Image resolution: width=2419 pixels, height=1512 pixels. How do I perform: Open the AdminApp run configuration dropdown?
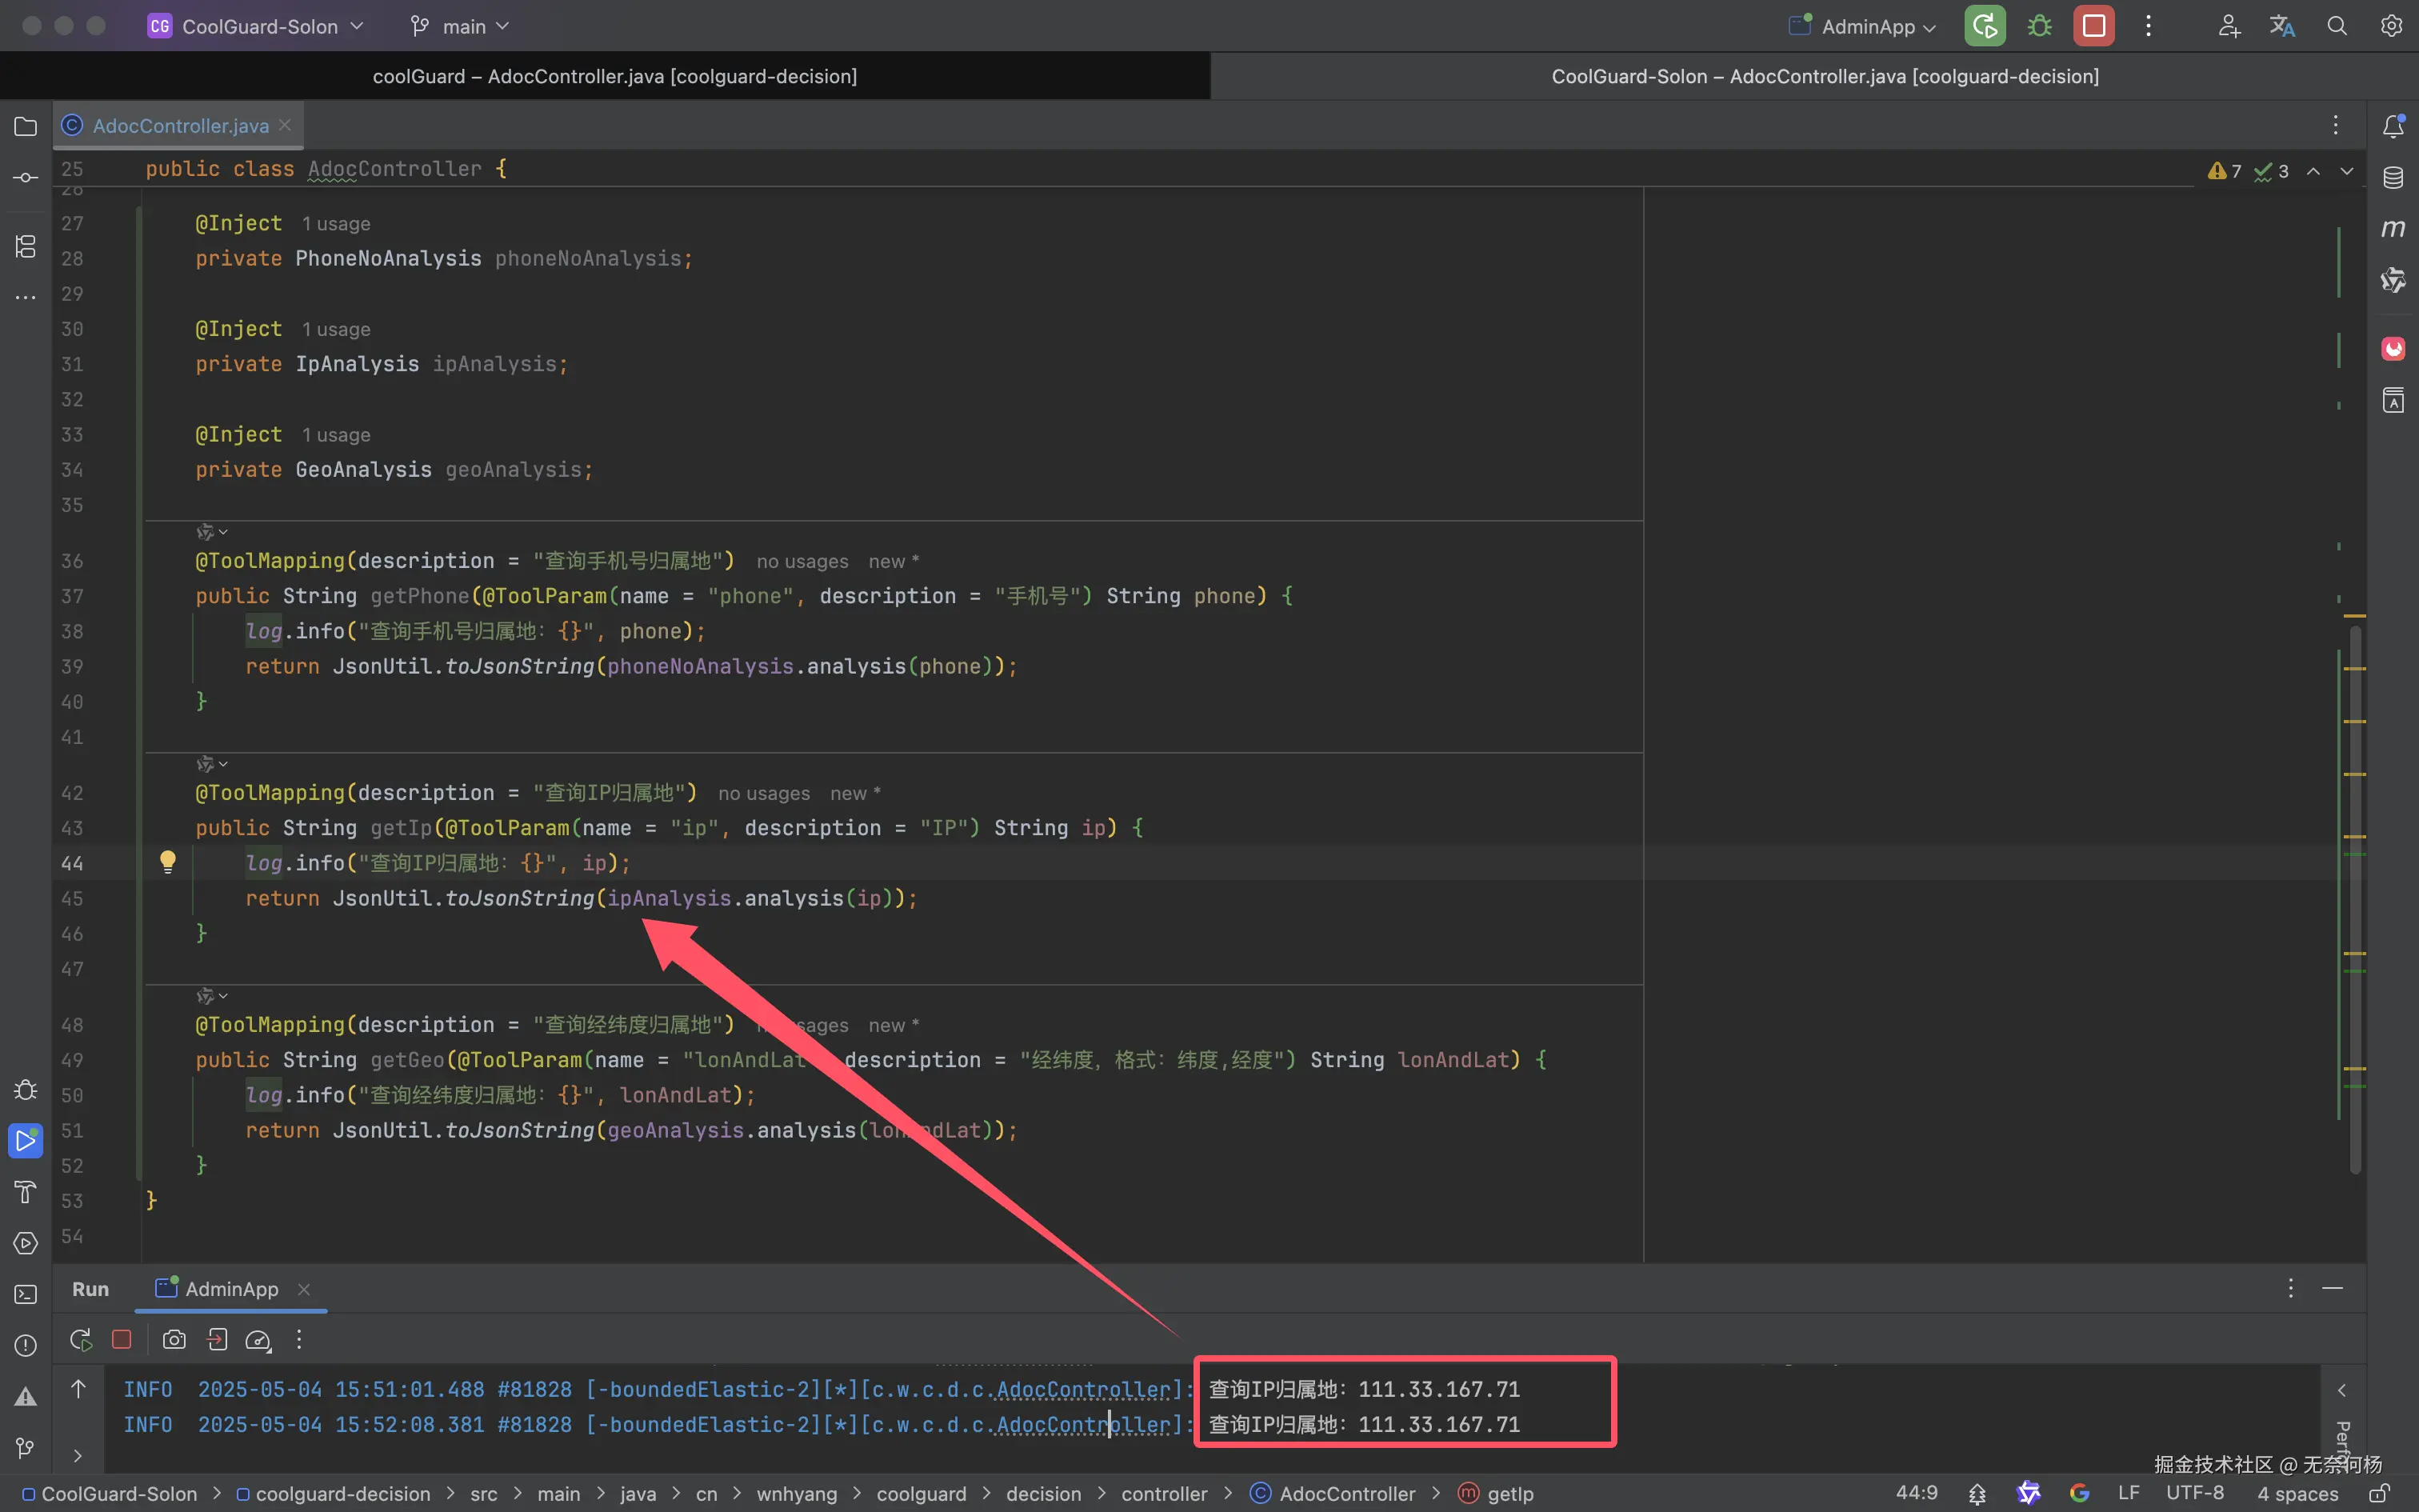pyautogui.click(x=1866, y=27)
